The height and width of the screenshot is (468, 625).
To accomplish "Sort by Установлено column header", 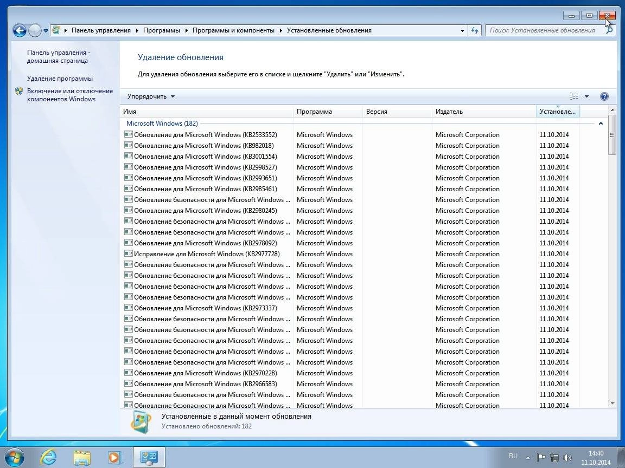I will 558,112.
